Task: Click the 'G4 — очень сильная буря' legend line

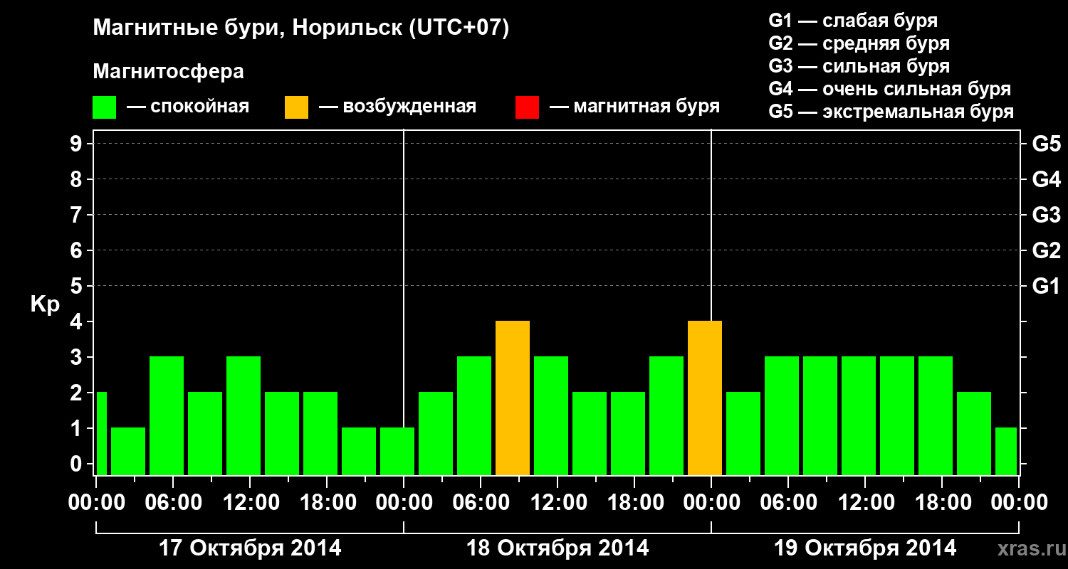Action: coord(890,89)
